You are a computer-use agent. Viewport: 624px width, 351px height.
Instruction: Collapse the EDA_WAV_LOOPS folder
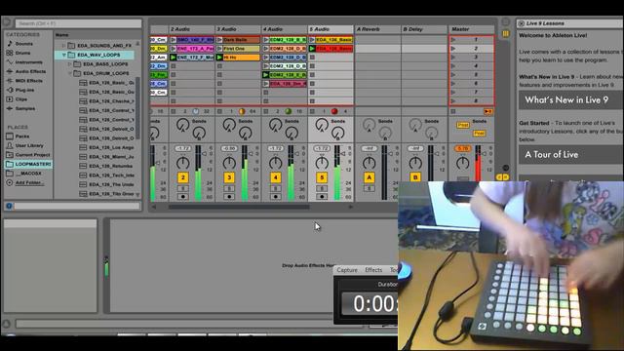click(63, 55)
